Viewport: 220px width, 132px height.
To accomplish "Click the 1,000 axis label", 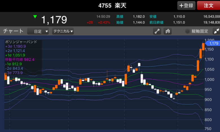I will click(209, 79).
